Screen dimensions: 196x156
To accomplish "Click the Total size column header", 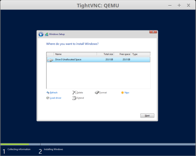I will pyautogui.click(x=105, y=54).
